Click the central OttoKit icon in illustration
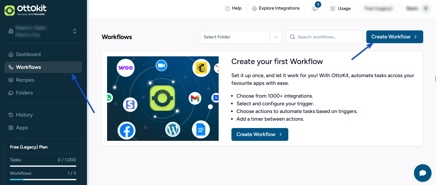Screen dimensions: 436x185 (x=162, y=98)
